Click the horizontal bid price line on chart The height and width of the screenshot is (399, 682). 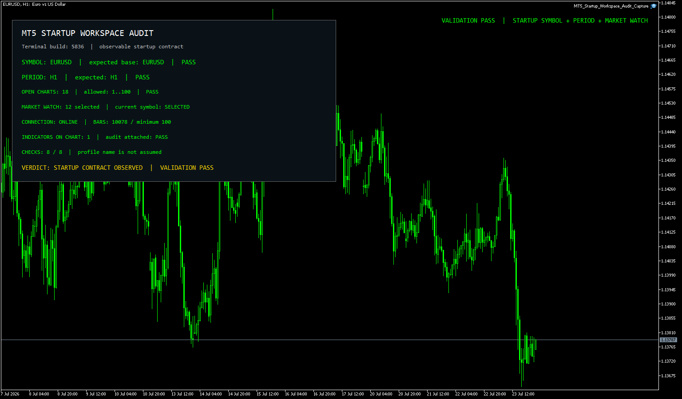tap(329, 340)
